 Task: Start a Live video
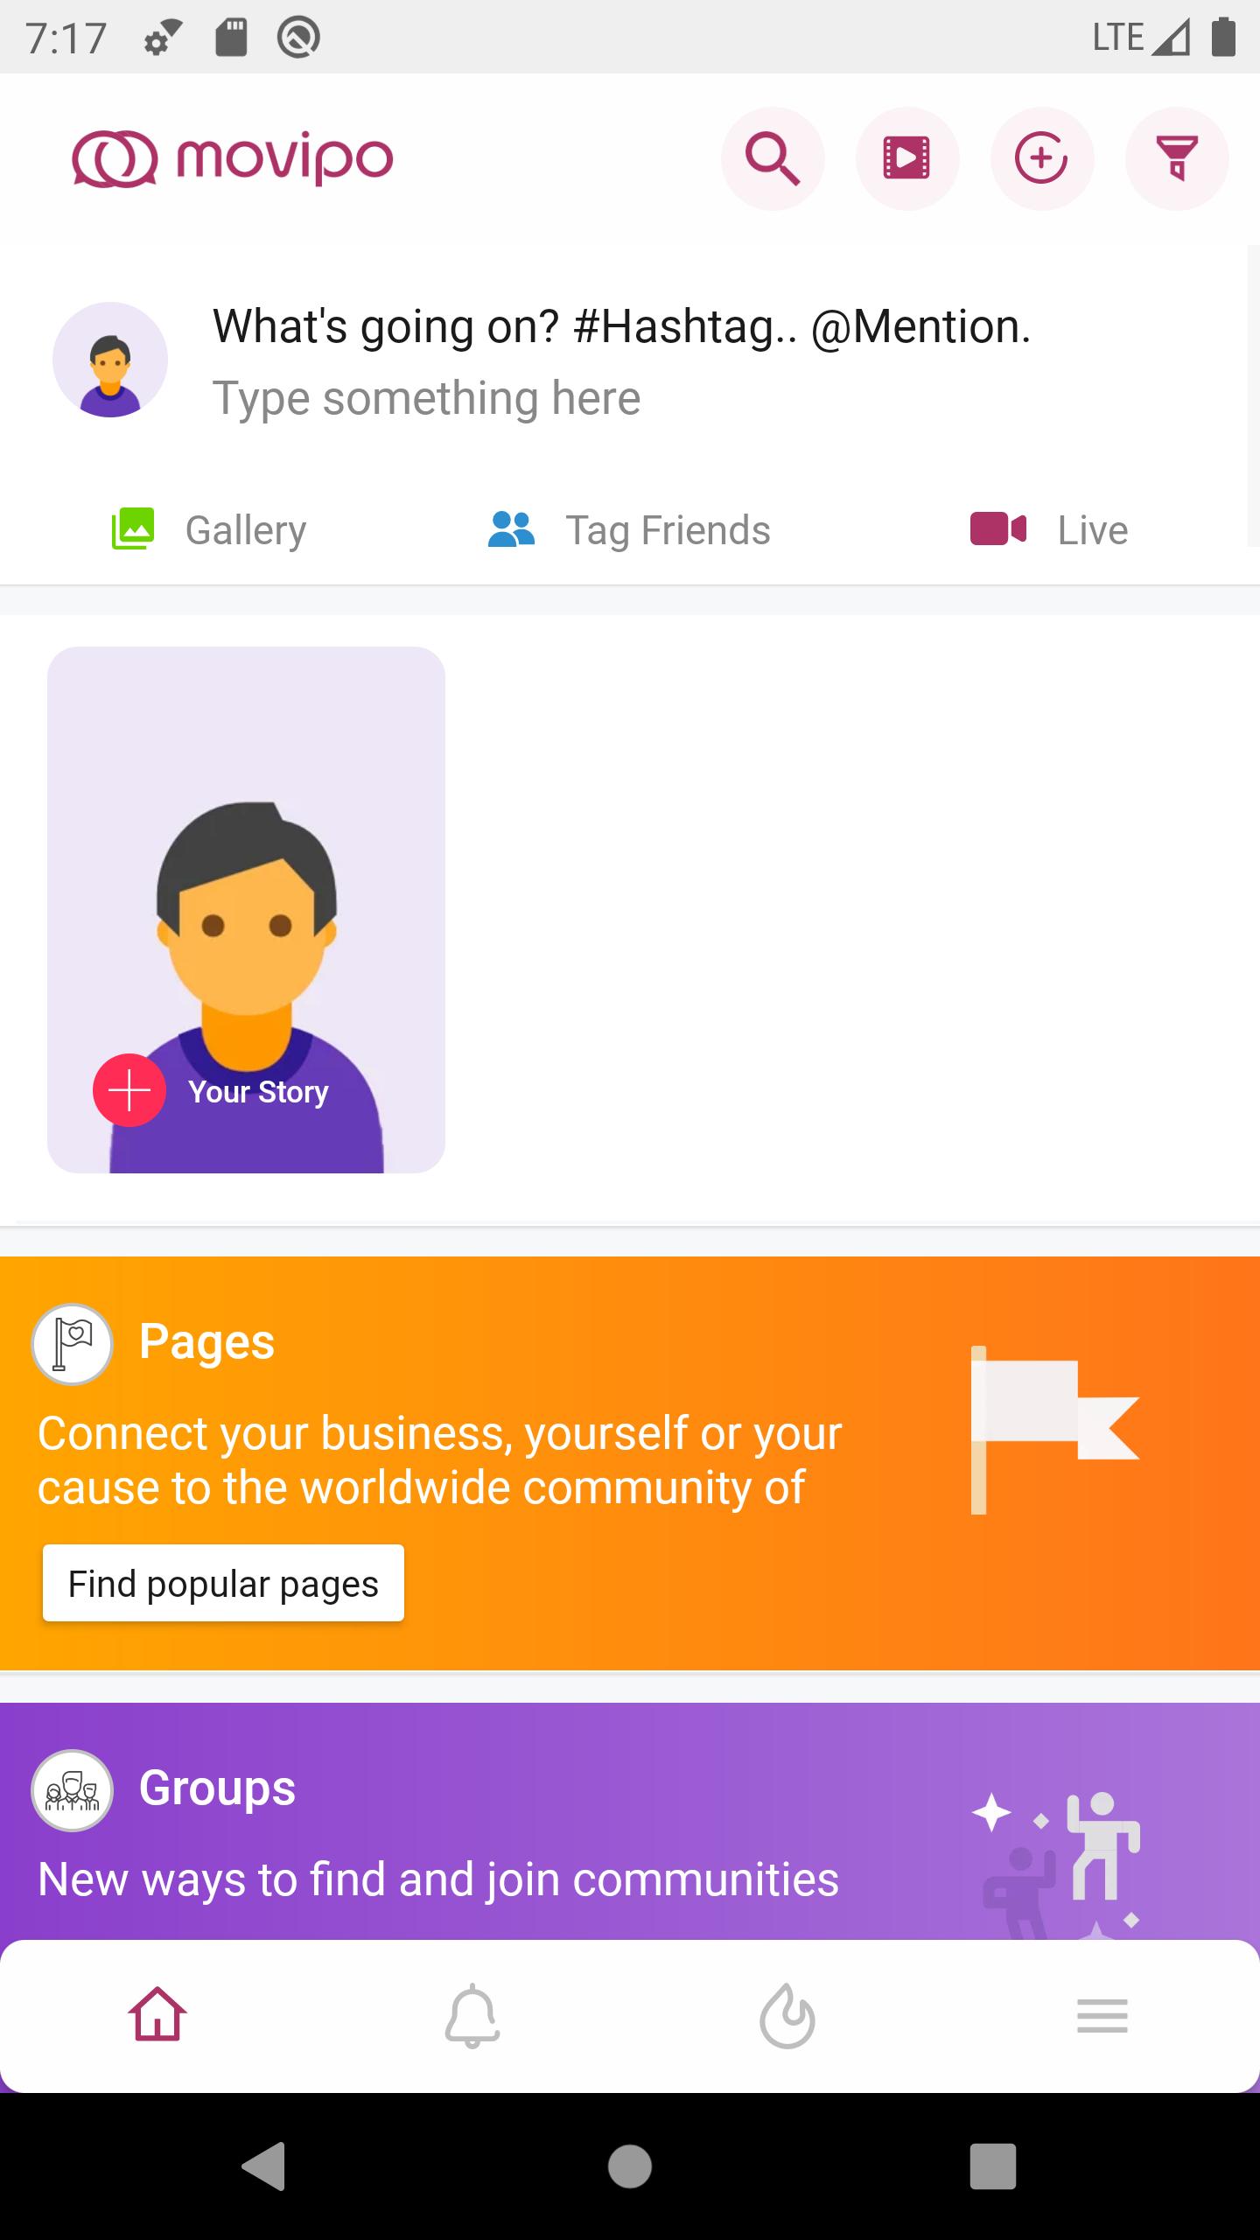[1049, 530]
